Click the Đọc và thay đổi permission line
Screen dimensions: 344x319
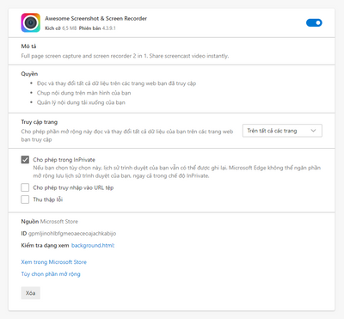coord(116,83)
